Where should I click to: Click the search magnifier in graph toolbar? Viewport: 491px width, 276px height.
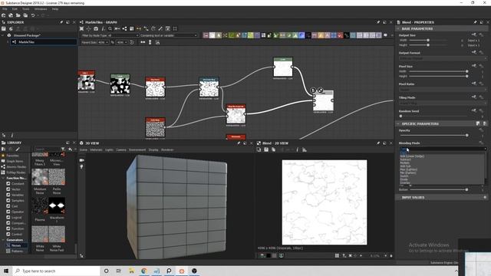coord(110,29)
